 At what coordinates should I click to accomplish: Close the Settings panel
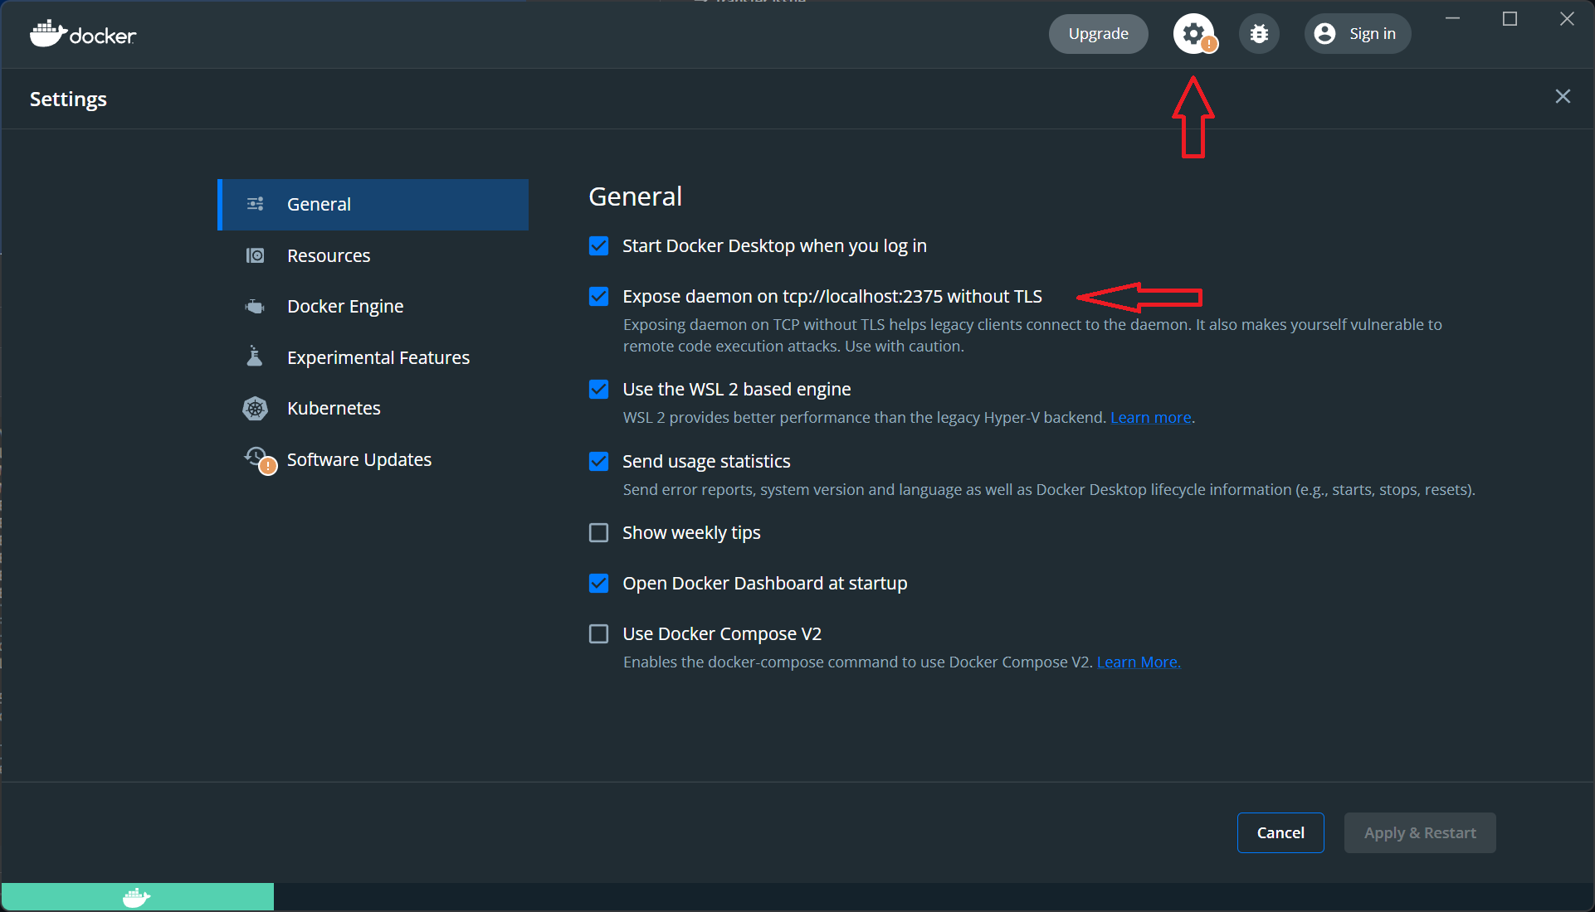[1563, 96]
